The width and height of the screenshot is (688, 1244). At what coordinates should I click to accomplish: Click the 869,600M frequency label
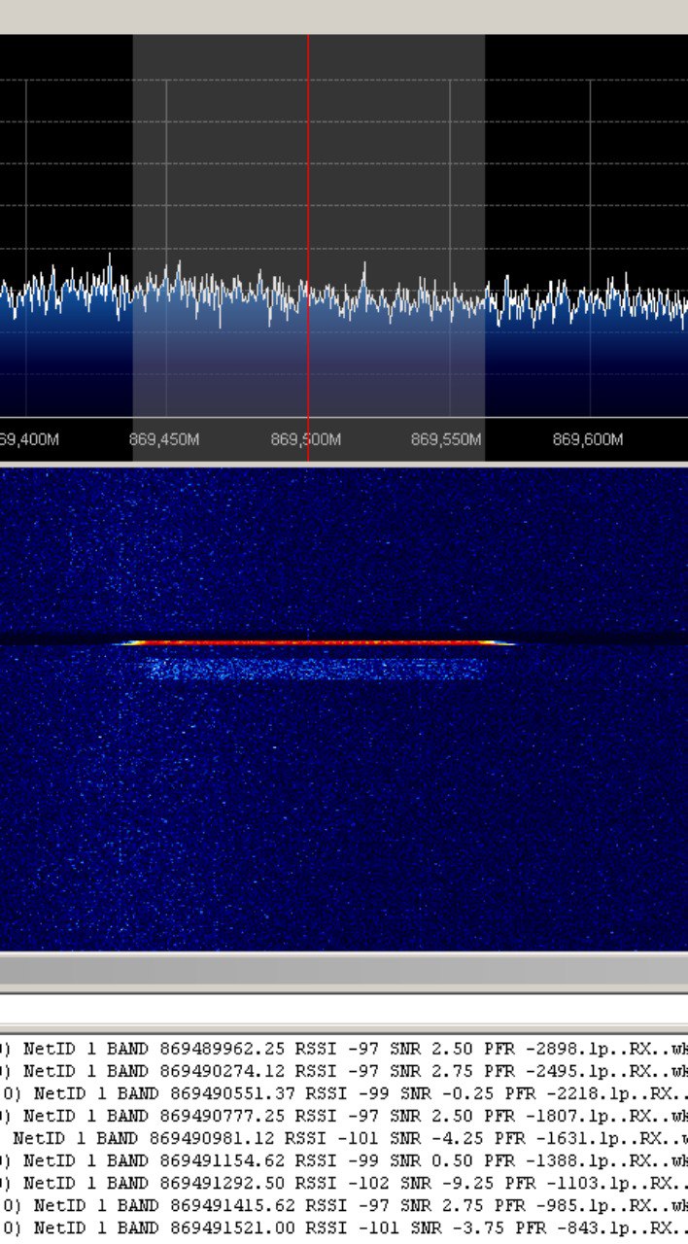pos(588,439)
